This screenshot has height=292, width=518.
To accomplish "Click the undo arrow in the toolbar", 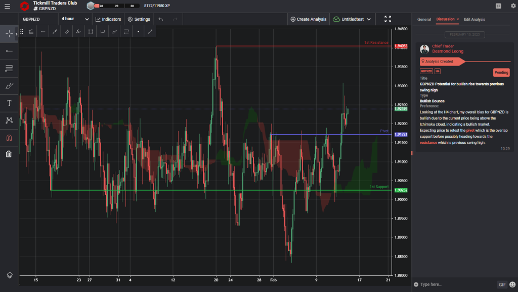I will (x=161, y=19).
